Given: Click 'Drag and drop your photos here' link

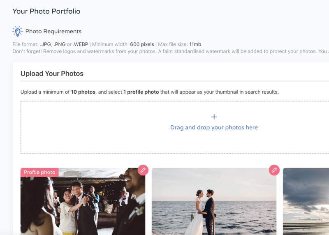Looking at the screenshot, I should [214, 127].
